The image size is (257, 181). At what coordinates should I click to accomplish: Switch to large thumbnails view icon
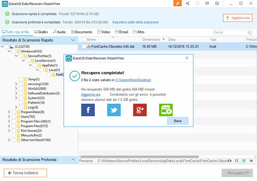click(236, 161)
